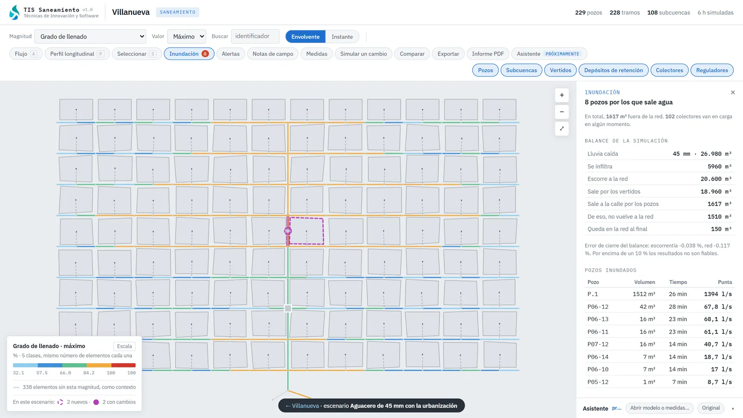Screen dimensions: 743x418
Task: Toggle the Pozos layer chip
Action: click(x=486, y=70)
